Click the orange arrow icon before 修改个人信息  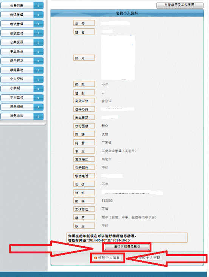(96, 258)
